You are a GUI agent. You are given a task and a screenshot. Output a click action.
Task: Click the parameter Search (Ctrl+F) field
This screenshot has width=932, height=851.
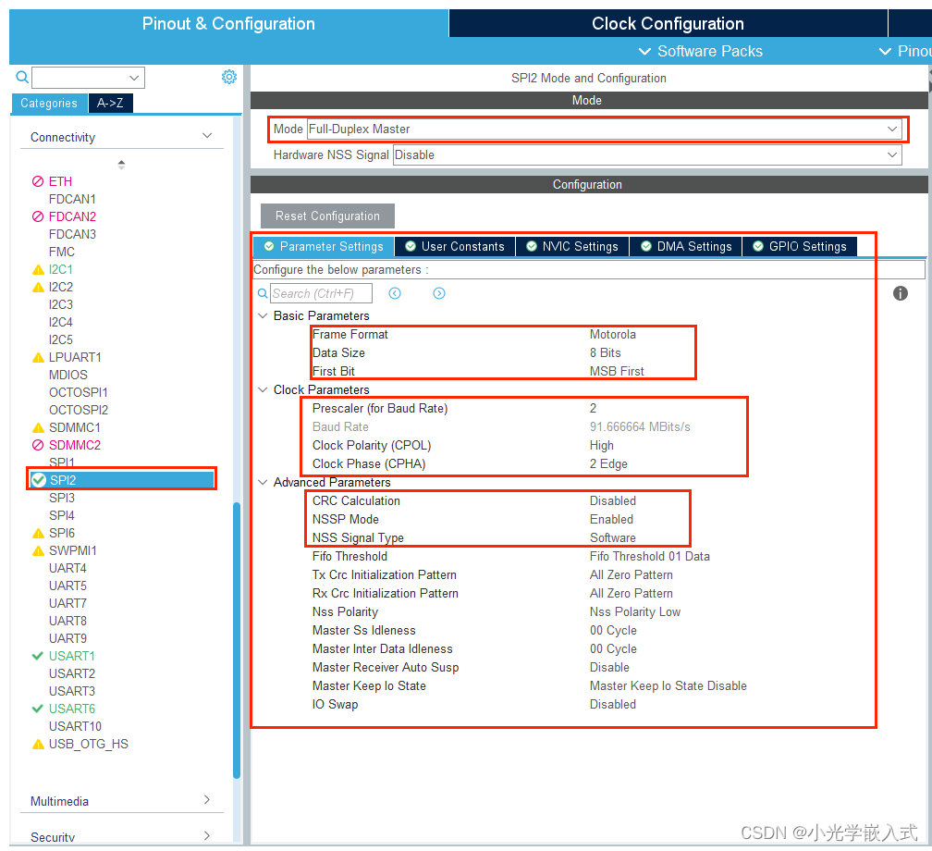coord(322,293)
